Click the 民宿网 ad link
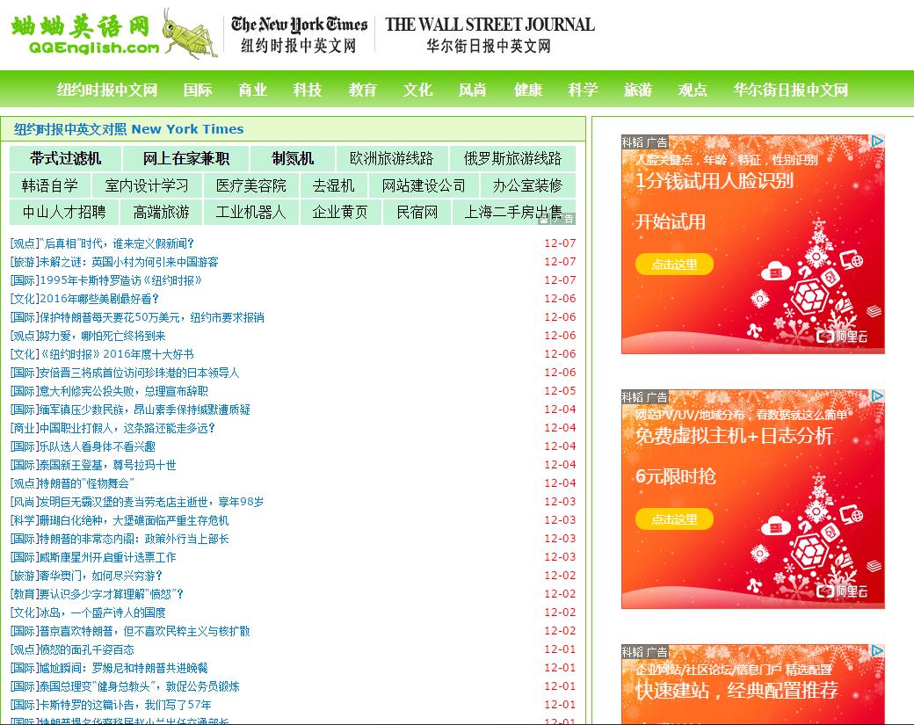The image size is (914, 725). (417, 212)
